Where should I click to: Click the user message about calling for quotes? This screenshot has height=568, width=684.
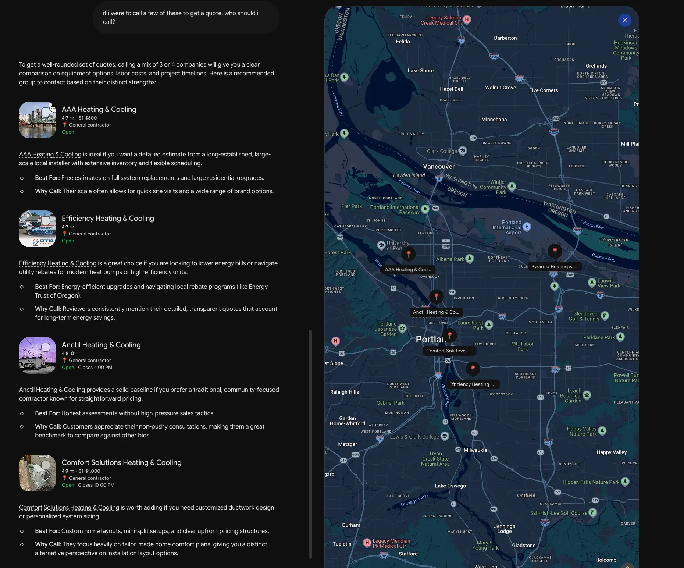coord(186,17)
